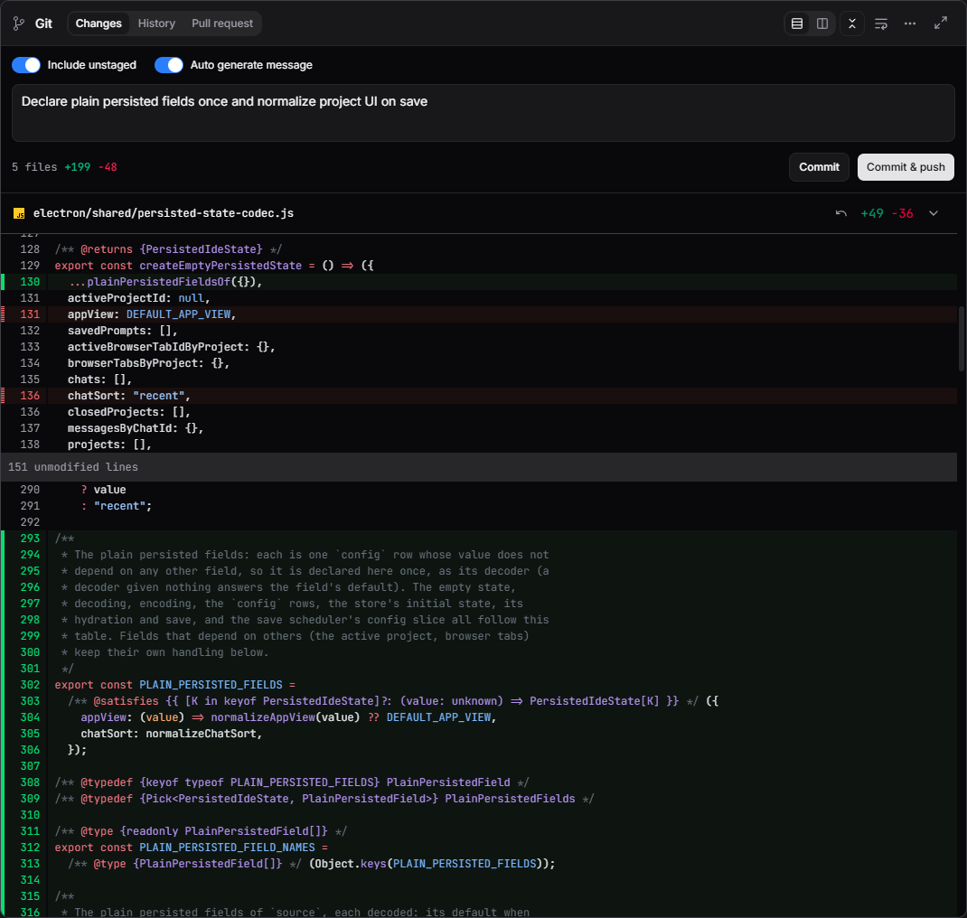Click the Commit & push button

pyautogui.click(x=906, y=167)
